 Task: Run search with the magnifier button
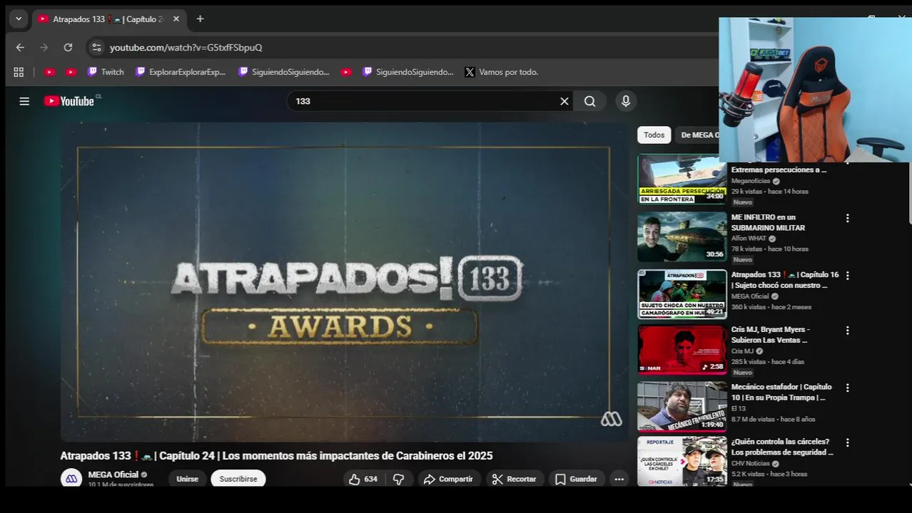(590, 101)
